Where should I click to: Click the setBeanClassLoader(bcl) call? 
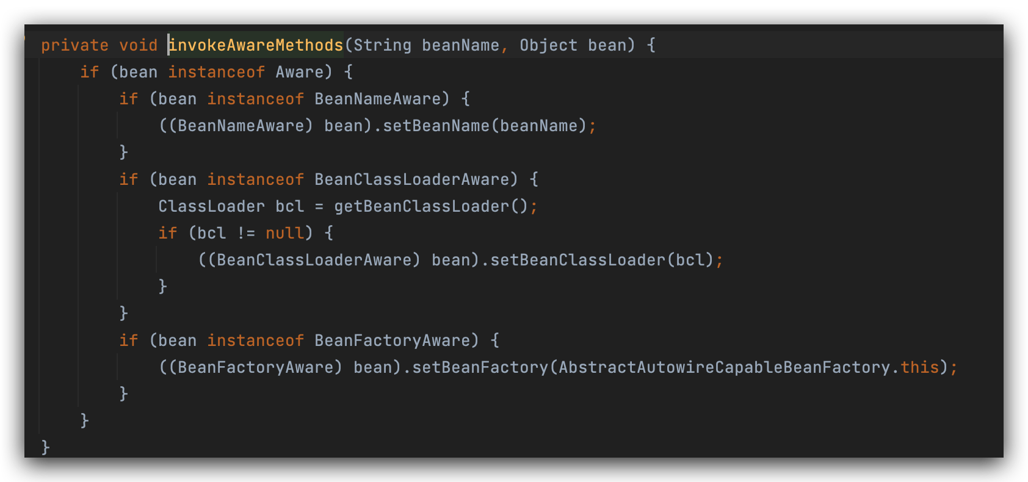tap(602, 260)
